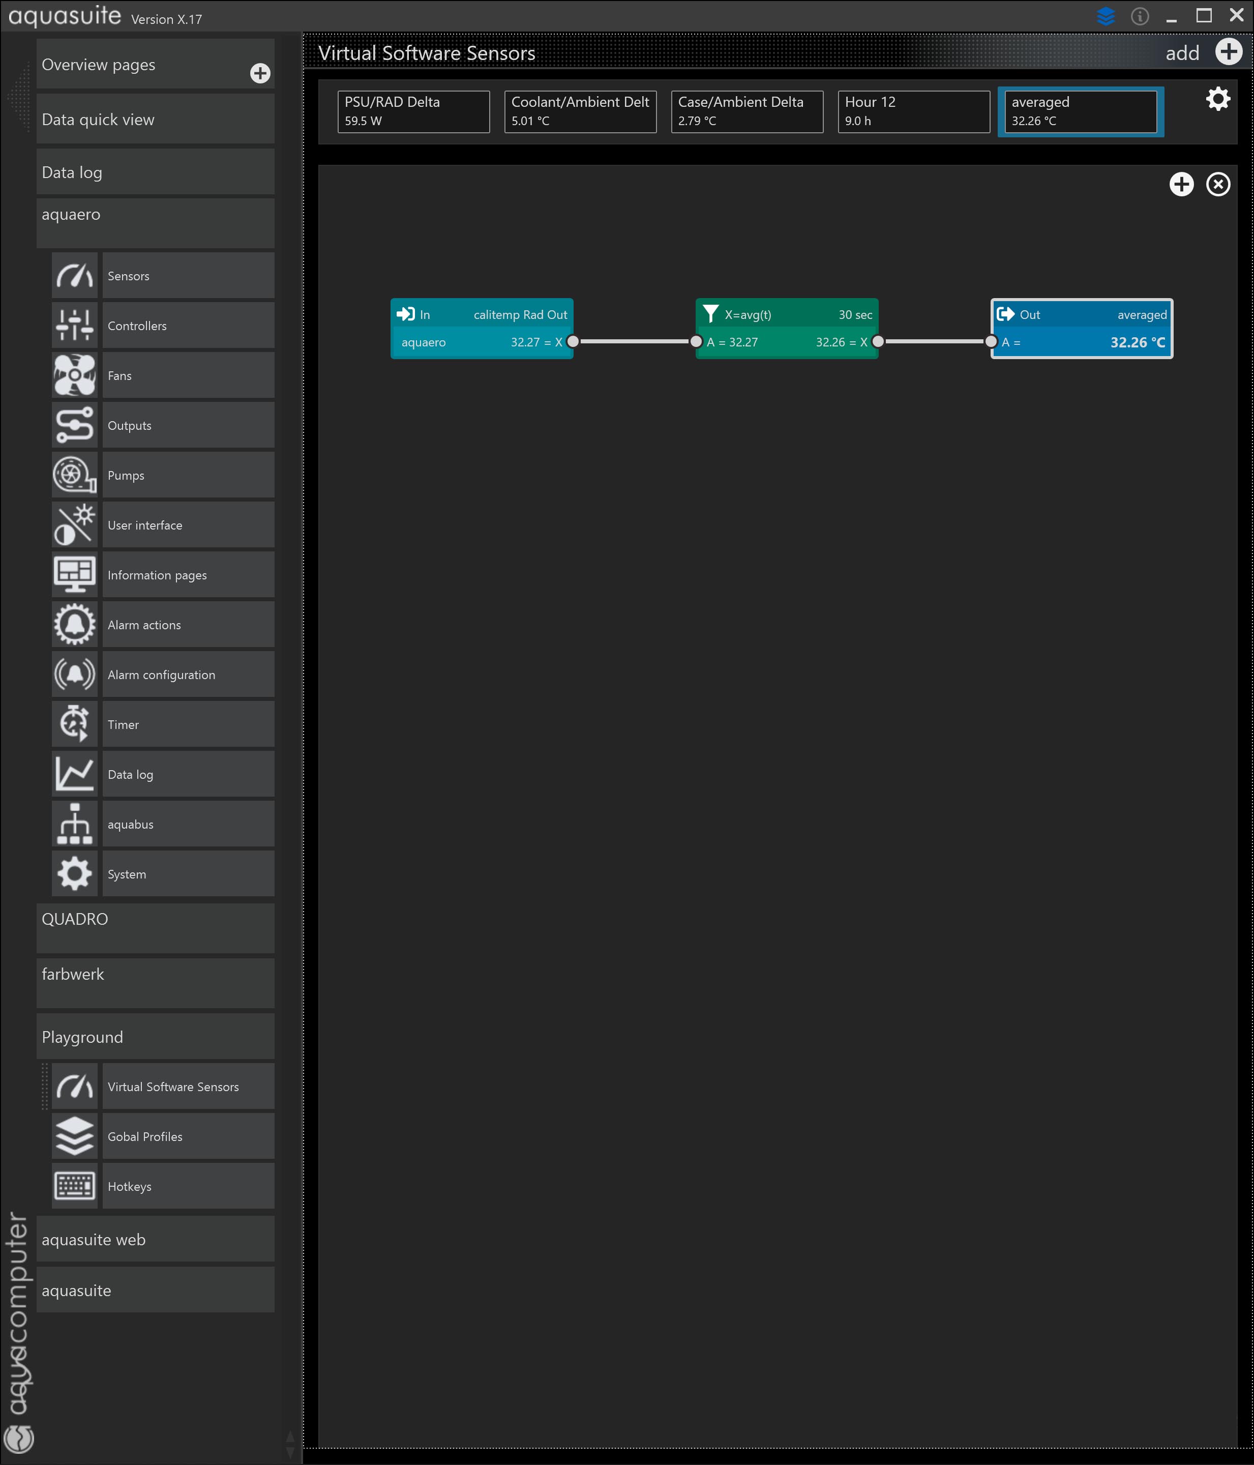This screenshot has height=1465, width=1254.
Task: Click the Alarm configuration icon
Action: click(x=74, y=675)
